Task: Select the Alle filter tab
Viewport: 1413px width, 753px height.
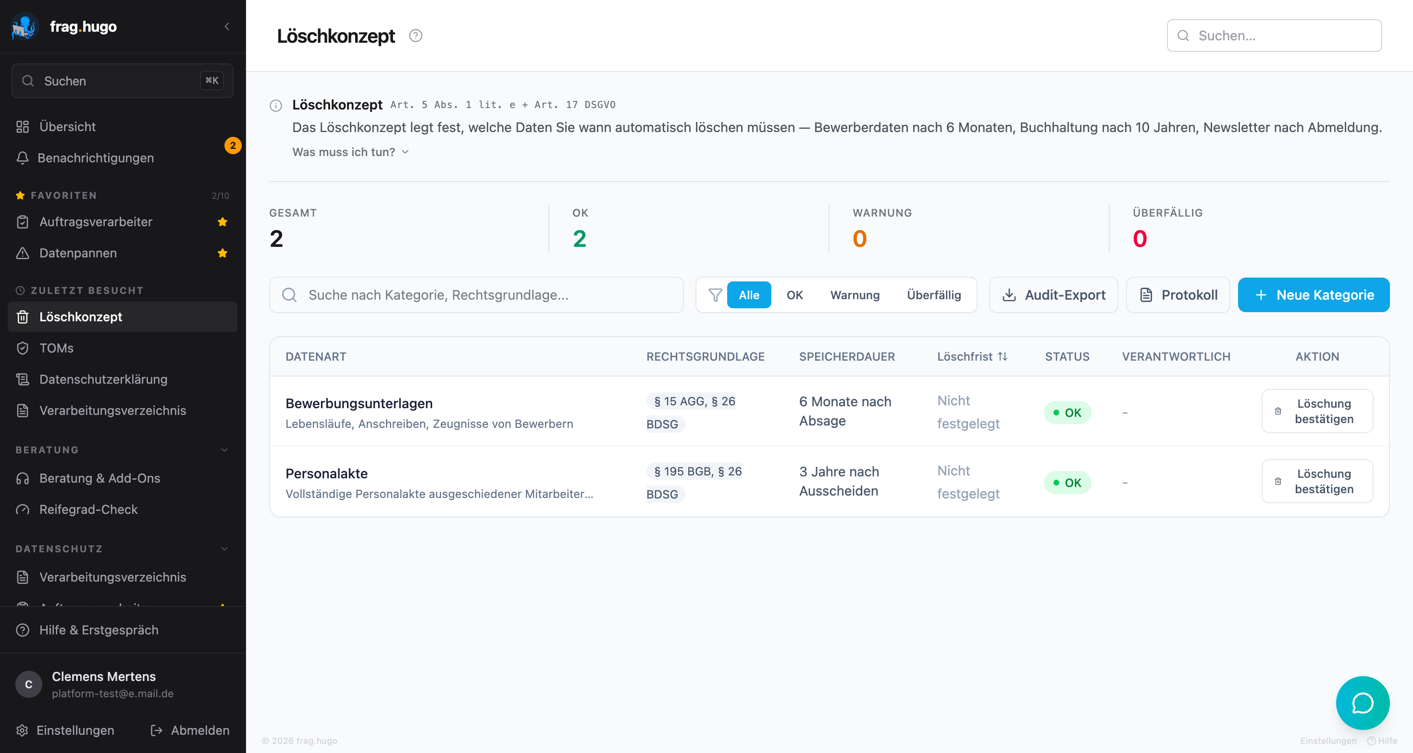Action: (x=749, y=295)
